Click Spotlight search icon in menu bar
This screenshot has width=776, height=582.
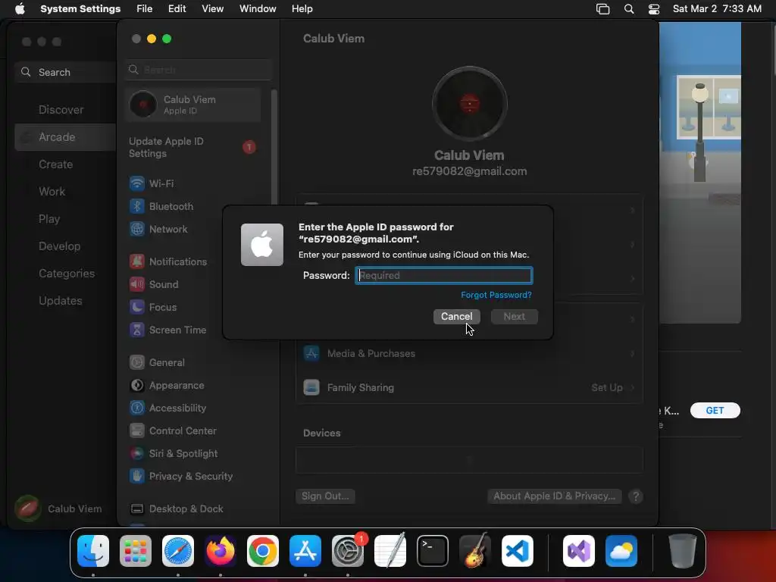point(629,9)
